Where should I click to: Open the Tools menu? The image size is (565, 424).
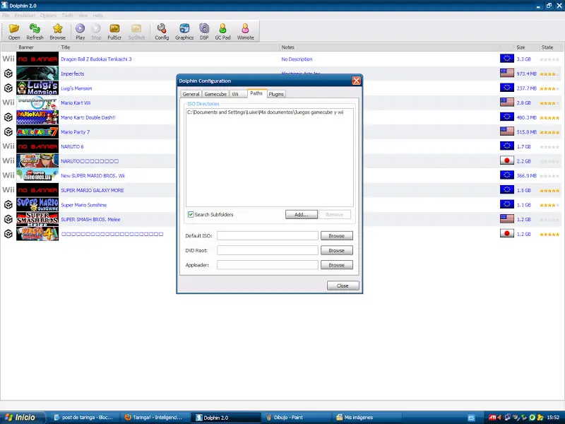click(67, 15)
